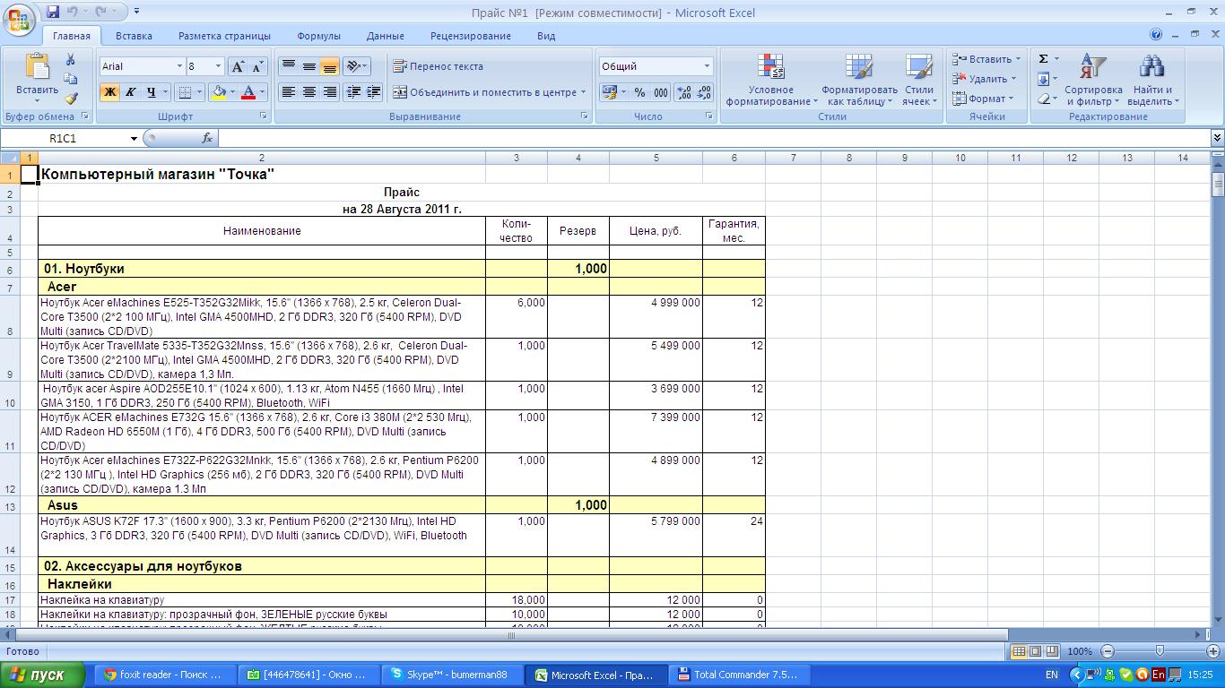Screen dimensions: 1225x688
Task: Open 'Стили ячеек' dropdown
Action: pyautogui.click(x=919, y=80)
